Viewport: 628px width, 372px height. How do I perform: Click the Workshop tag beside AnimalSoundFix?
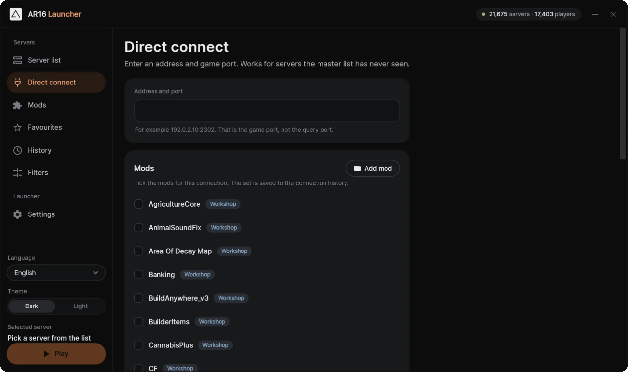tap(224, 228)
